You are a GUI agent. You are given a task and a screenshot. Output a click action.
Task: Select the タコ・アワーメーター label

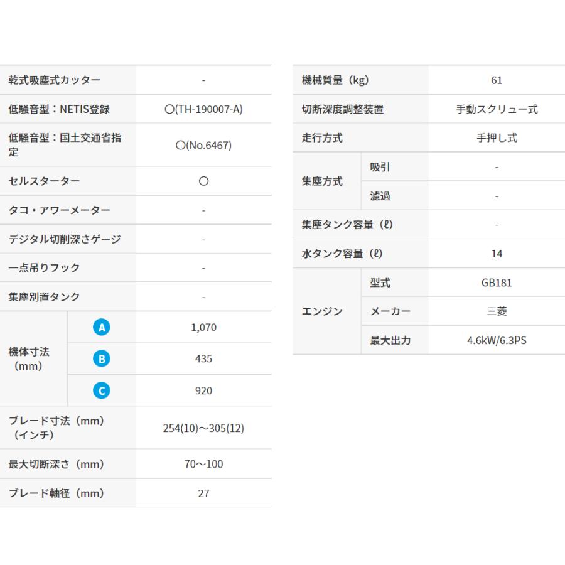59,210
